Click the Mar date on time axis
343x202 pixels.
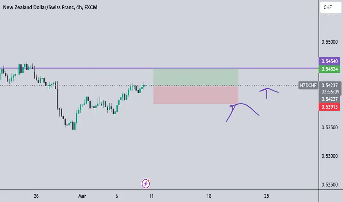82,196
